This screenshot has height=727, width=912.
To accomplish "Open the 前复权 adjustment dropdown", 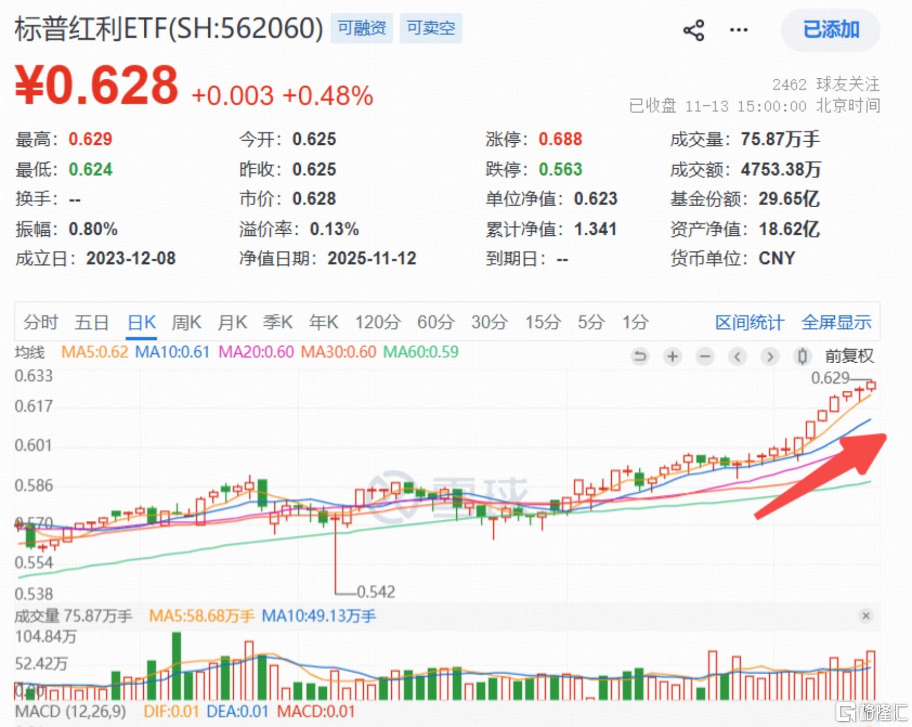I will pyautogui.click(x=849, y=356).
